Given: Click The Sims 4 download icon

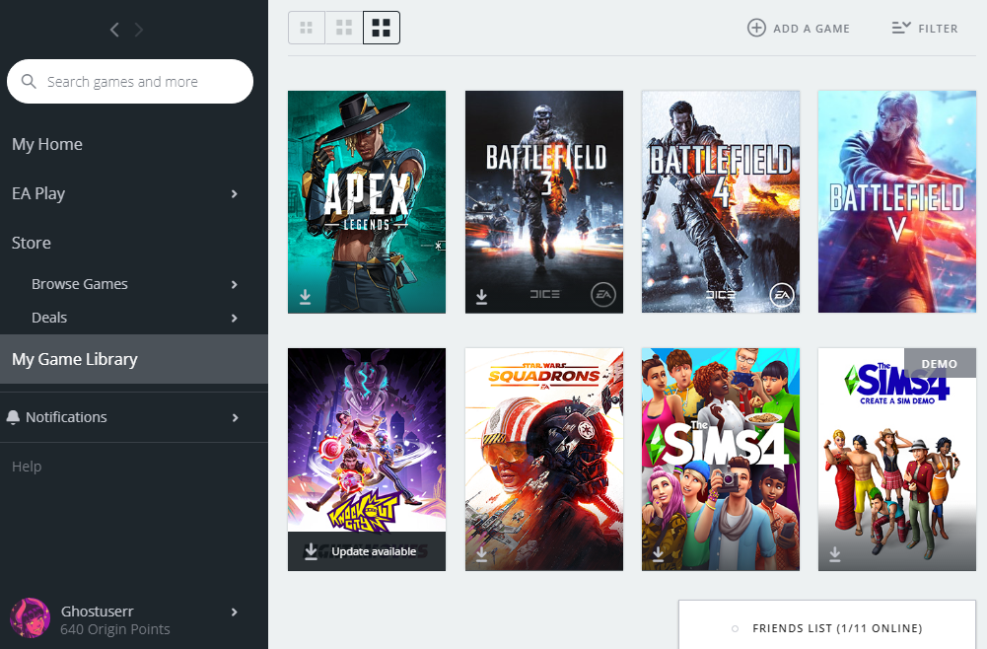Looking at the screenshot, I should (x=659, y=554).
